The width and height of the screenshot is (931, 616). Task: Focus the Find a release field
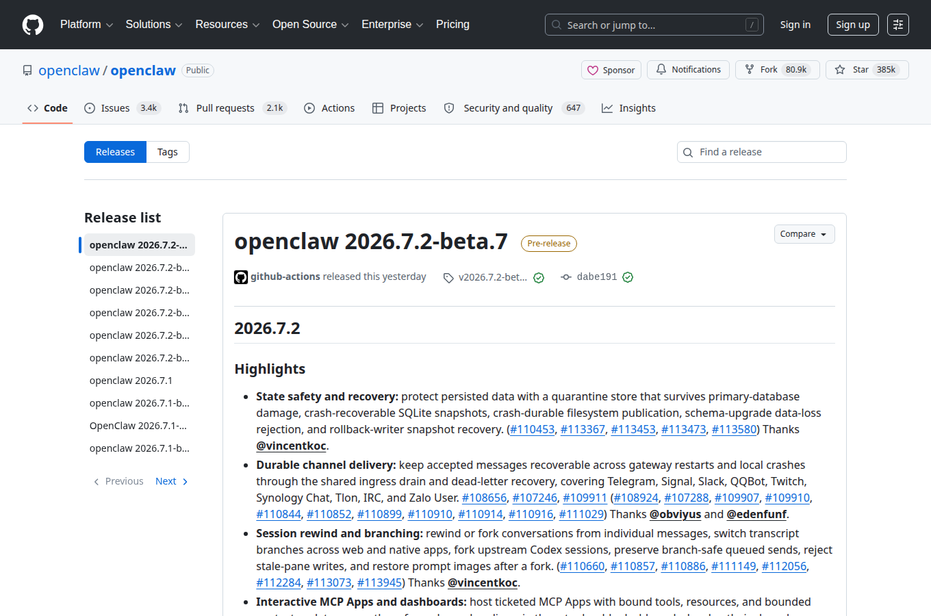(762, 152)
